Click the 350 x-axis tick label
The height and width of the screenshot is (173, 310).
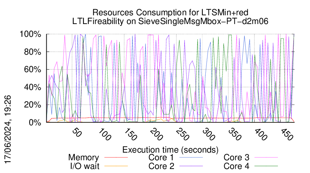235,134
